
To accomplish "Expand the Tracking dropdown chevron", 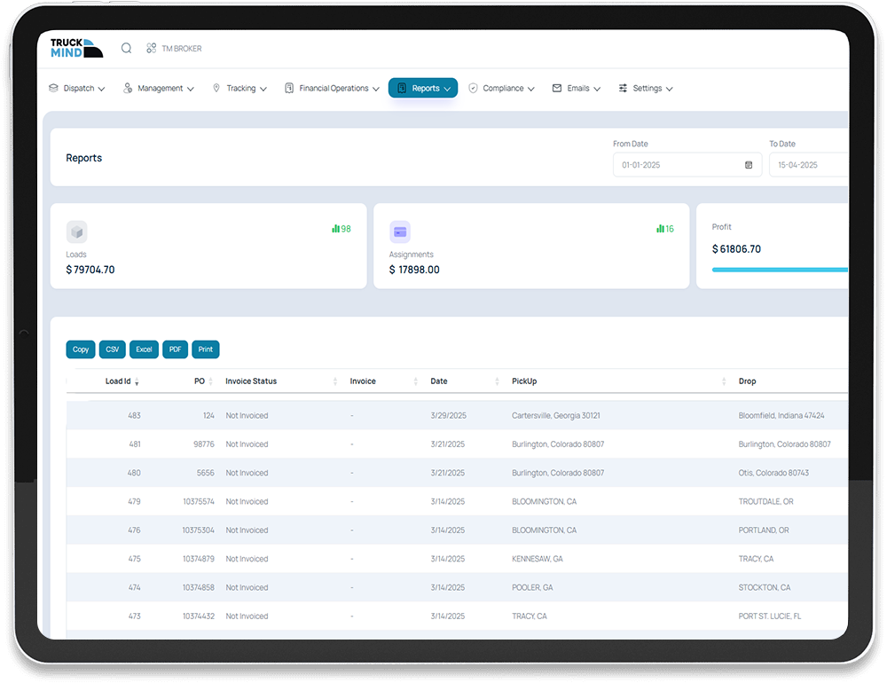I will [x=263, y=89].
